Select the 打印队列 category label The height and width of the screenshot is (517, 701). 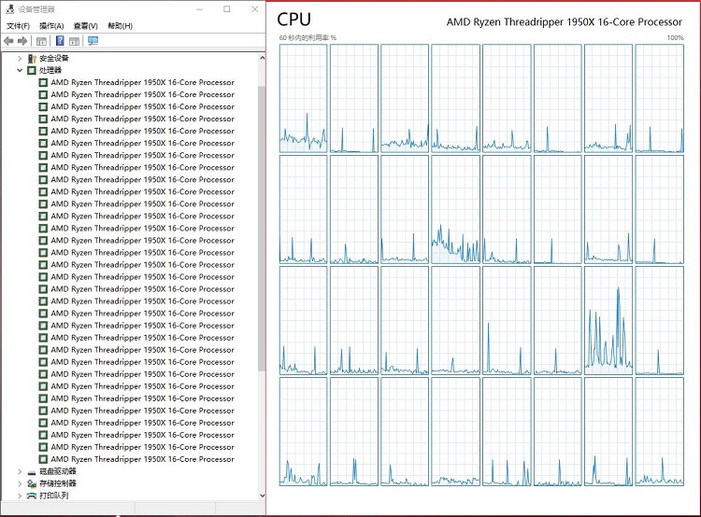[x=54, y=496]
